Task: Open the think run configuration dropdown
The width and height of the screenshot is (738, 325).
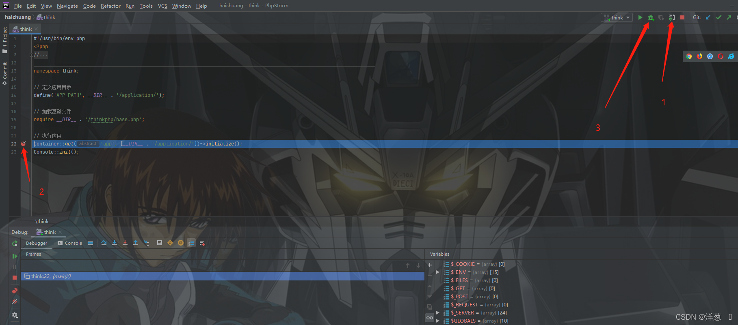Action: [617, 17]
